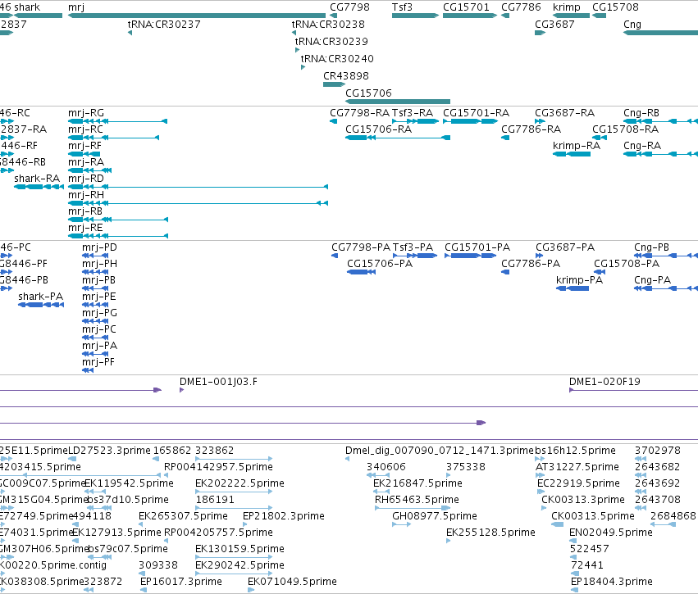Click the CG15708 gene label
Screen dimensions: 698x594
[615, 7]
